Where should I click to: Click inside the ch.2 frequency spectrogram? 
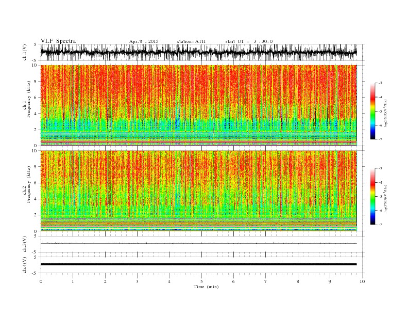tap(198, 191)
